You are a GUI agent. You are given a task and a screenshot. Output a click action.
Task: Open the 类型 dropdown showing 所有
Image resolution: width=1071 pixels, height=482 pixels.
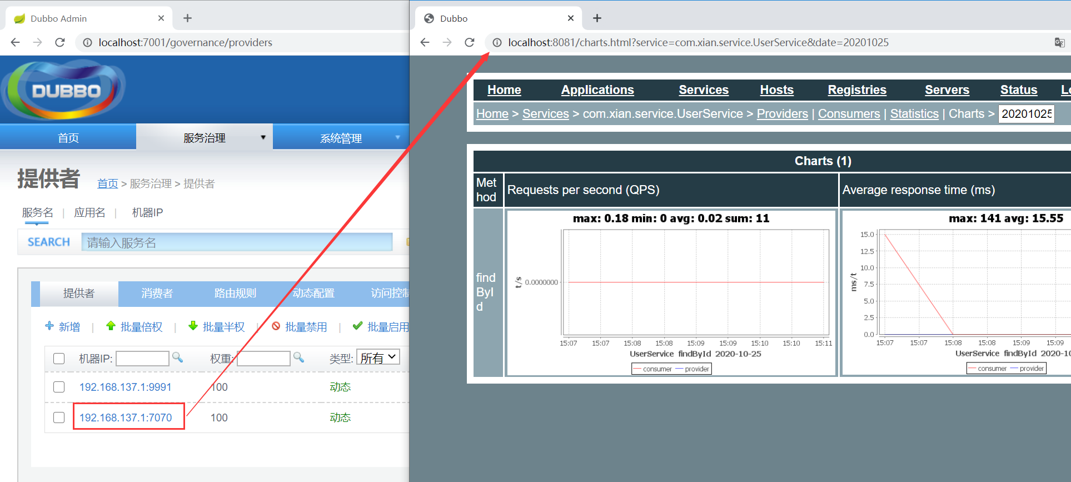[x=378, y=357]
